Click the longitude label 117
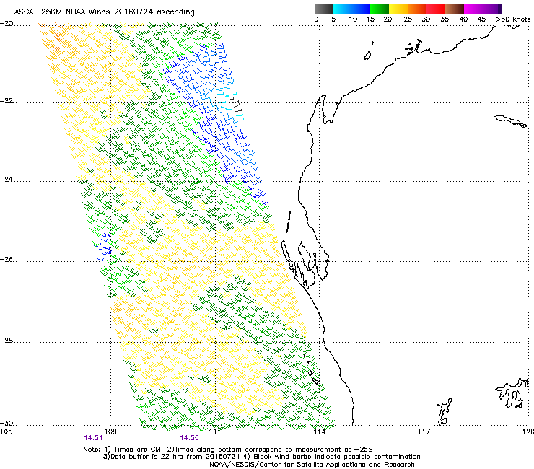This screenshot has height=469, width=534. point(424,432)
